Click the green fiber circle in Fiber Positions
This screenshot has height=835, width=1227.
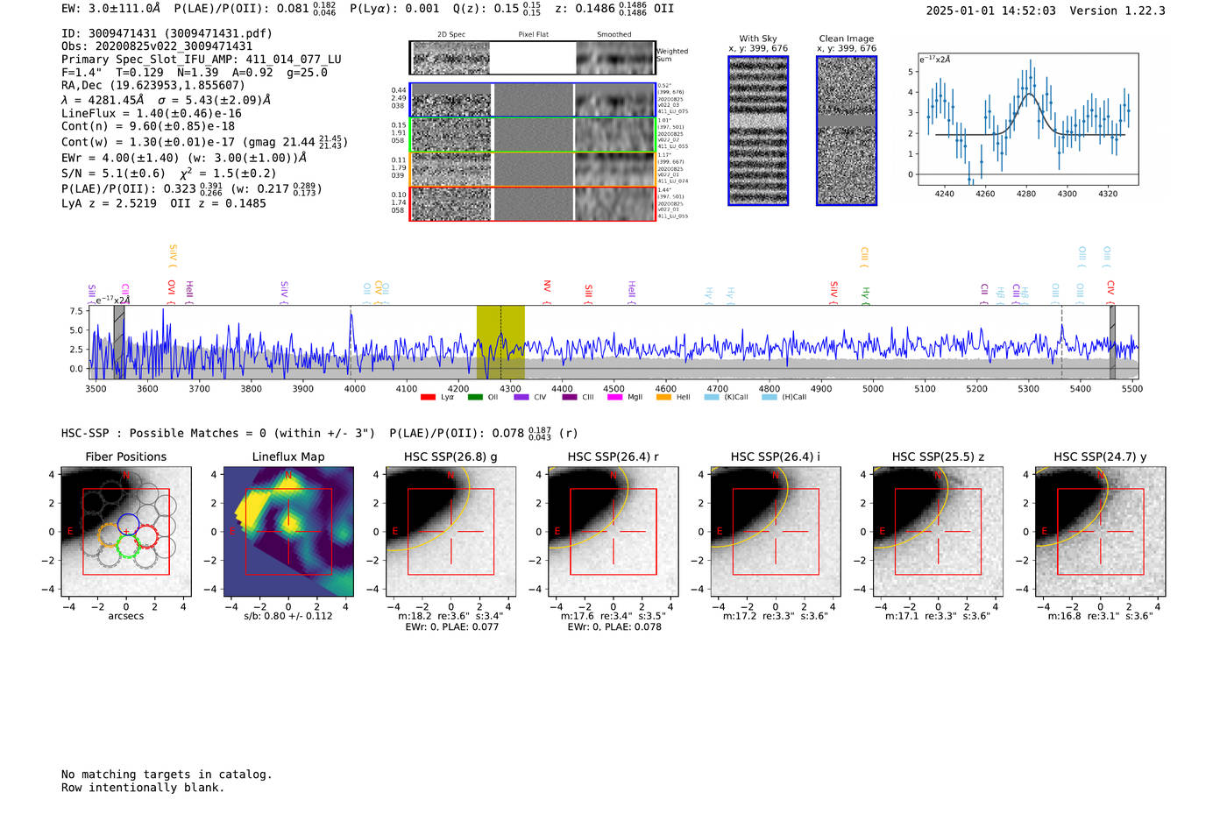127,548
